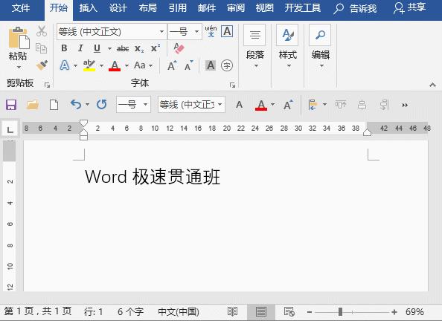Click quick toolbar red font color
This screenshot has height=321, width=442.
[x=261, y=105]
